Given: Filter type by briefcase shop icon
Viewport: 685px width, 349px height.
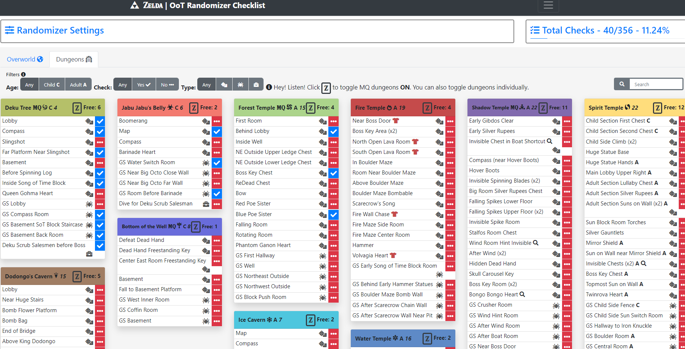Looking at the screenshot, I should click(256, 85).
